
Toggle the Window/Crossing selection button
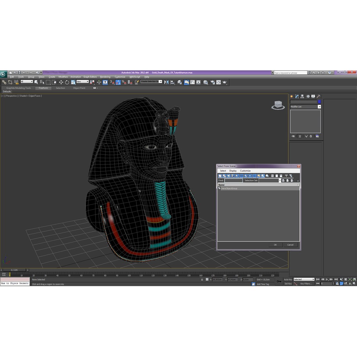pyautogui.click(x=54, y=82)
